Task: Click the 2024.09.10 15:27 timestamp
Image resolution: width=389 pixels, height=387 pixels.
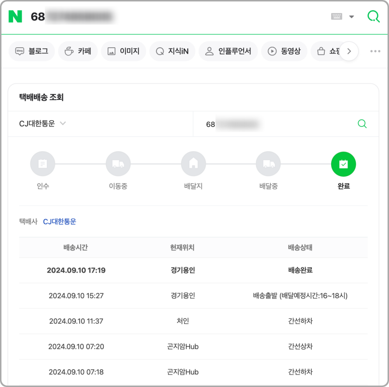Action: pos(76,296)
